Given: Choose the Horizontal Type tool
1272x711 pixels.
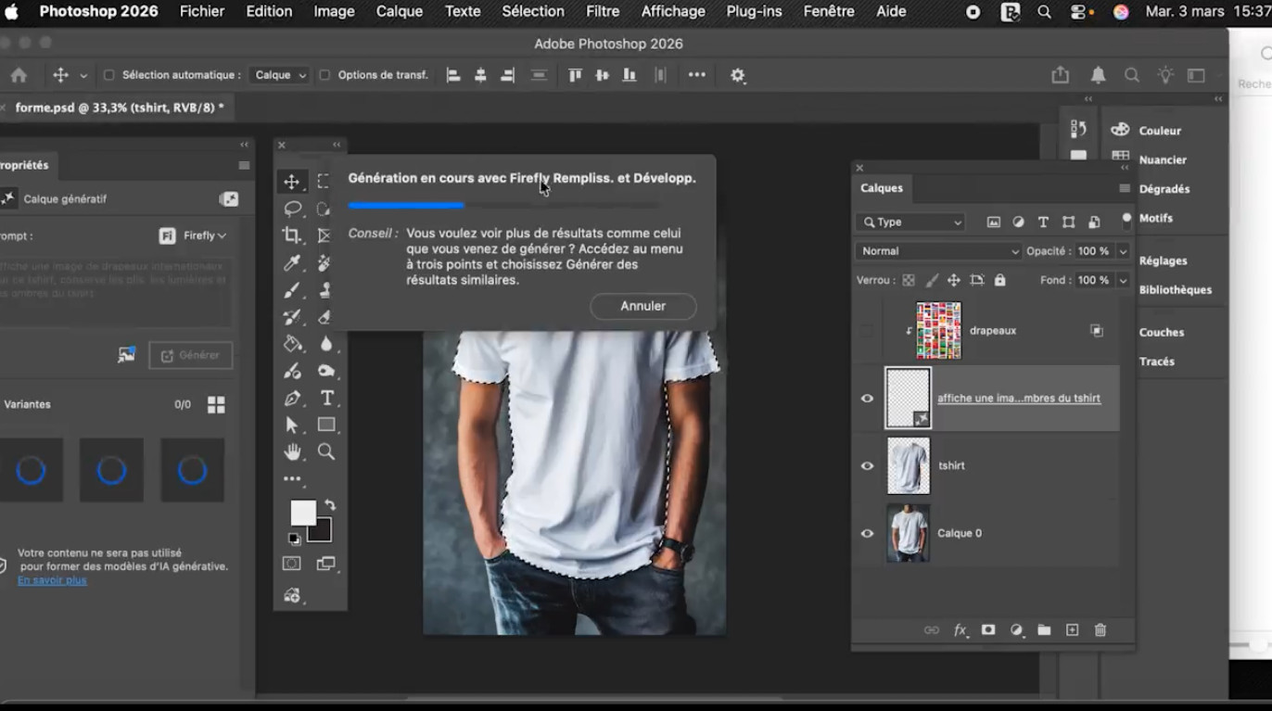Looking at the screenshot, I should [x=326, y=398].
